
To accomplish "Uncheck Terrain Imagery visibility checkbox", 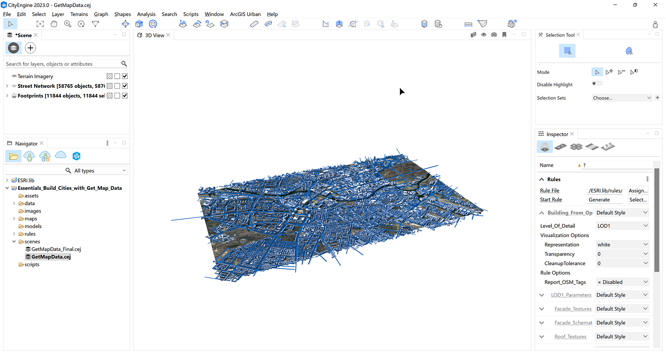I will coord(125,76).
